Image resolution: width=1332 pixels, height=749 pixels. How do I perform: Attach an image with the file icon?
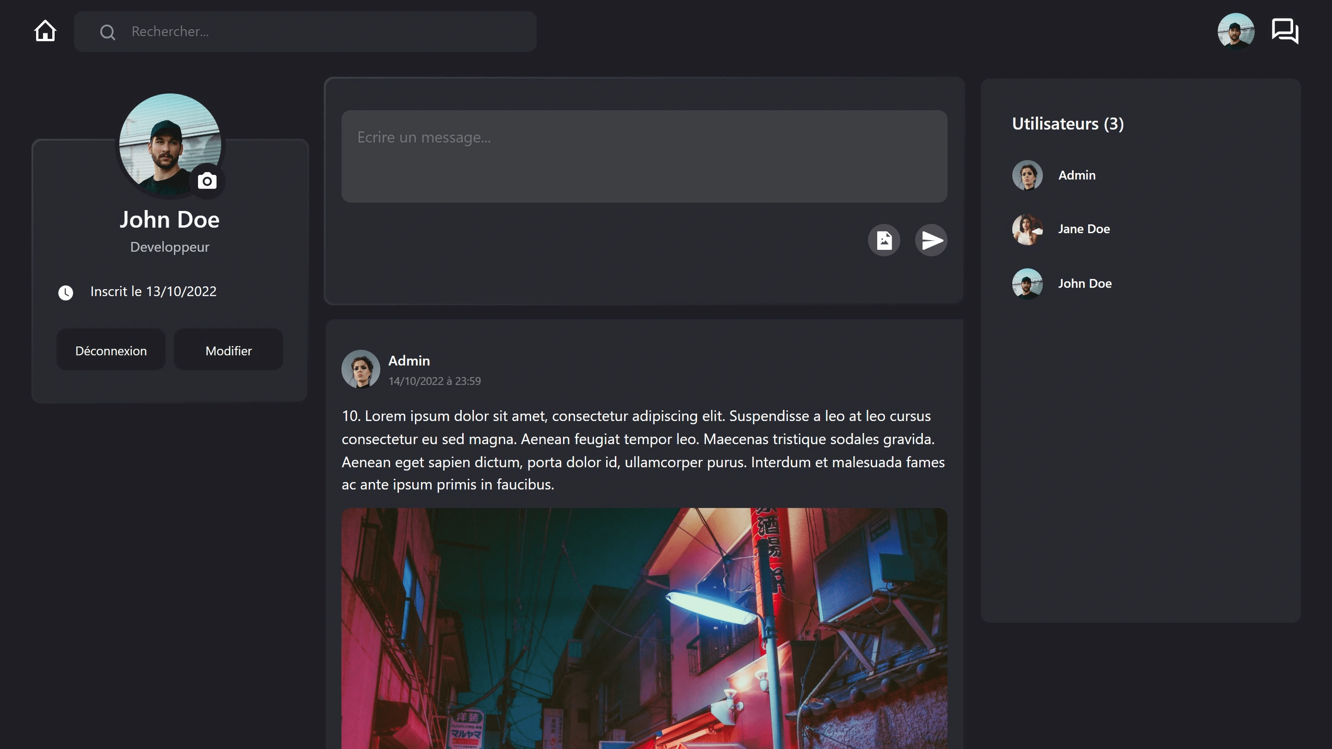[884, 241]
